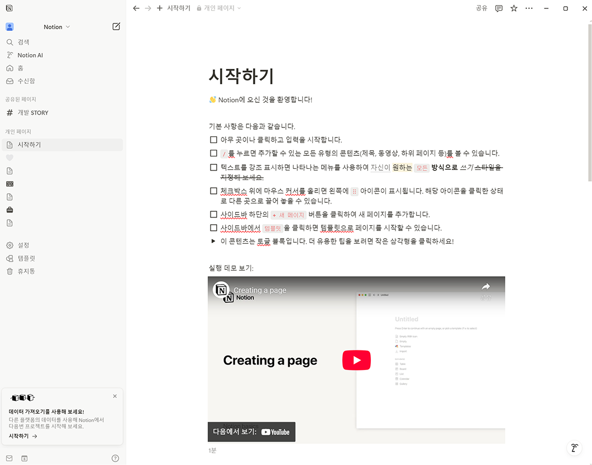Check the box for the / 를 누르면 item
The image size is (592, 465).
pyautogui.click(x=214, y=153)
